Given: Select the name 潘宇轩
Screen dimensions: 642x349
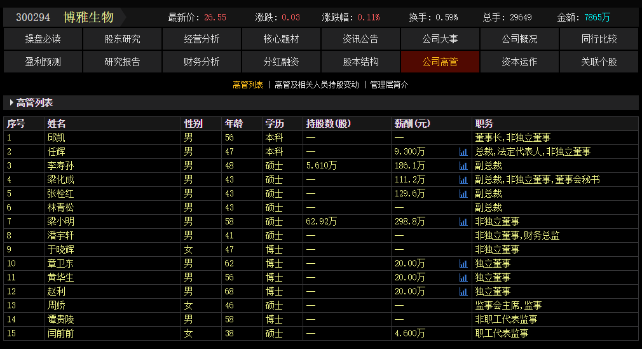Looking at the screenshot, I should click(60, 236).
